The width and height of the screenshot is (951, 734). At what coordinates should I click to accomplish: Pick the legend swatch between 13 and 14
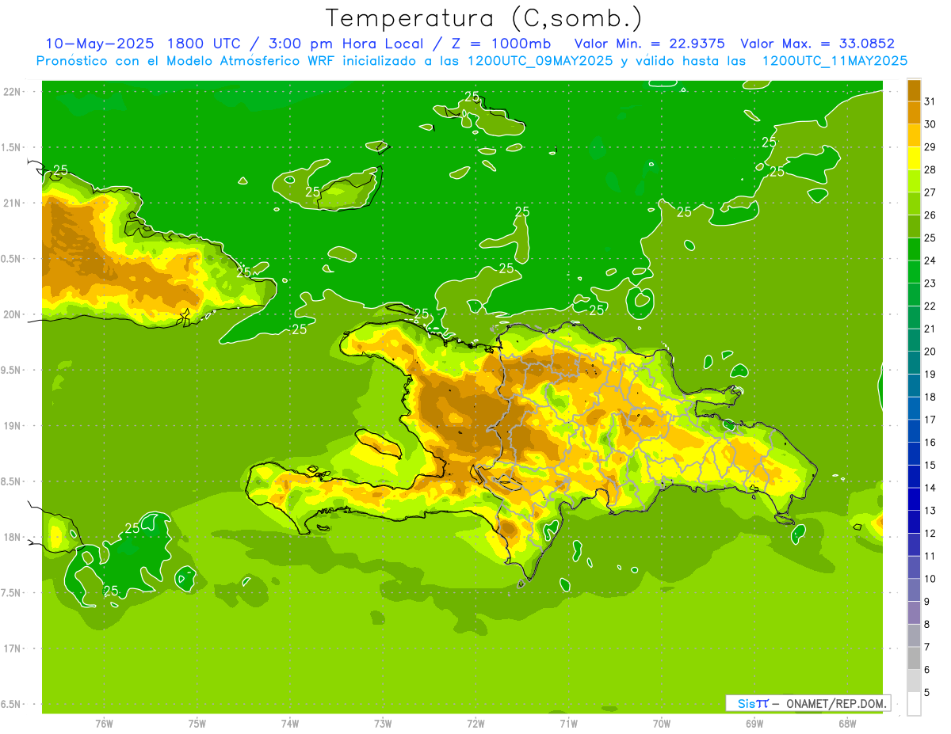[x=914, y=499]
